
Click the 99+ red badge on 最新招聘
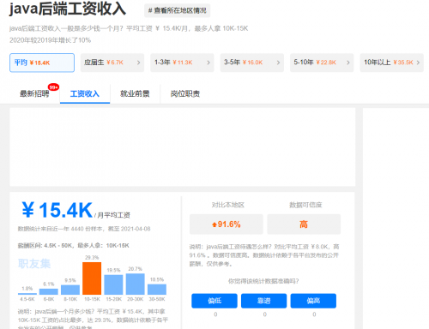[53, 87]
